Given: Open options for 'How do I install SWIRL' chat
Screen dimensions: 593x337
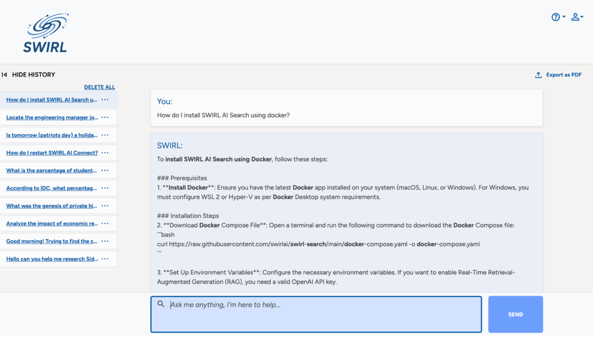Looking at the screenshot, I should [105, 100].
